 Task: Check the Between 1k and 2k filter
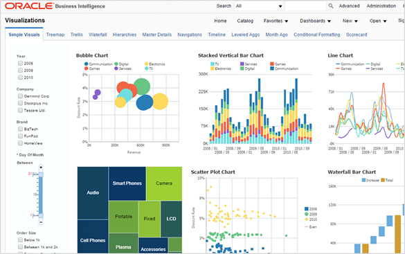click(x=20, y=247)
